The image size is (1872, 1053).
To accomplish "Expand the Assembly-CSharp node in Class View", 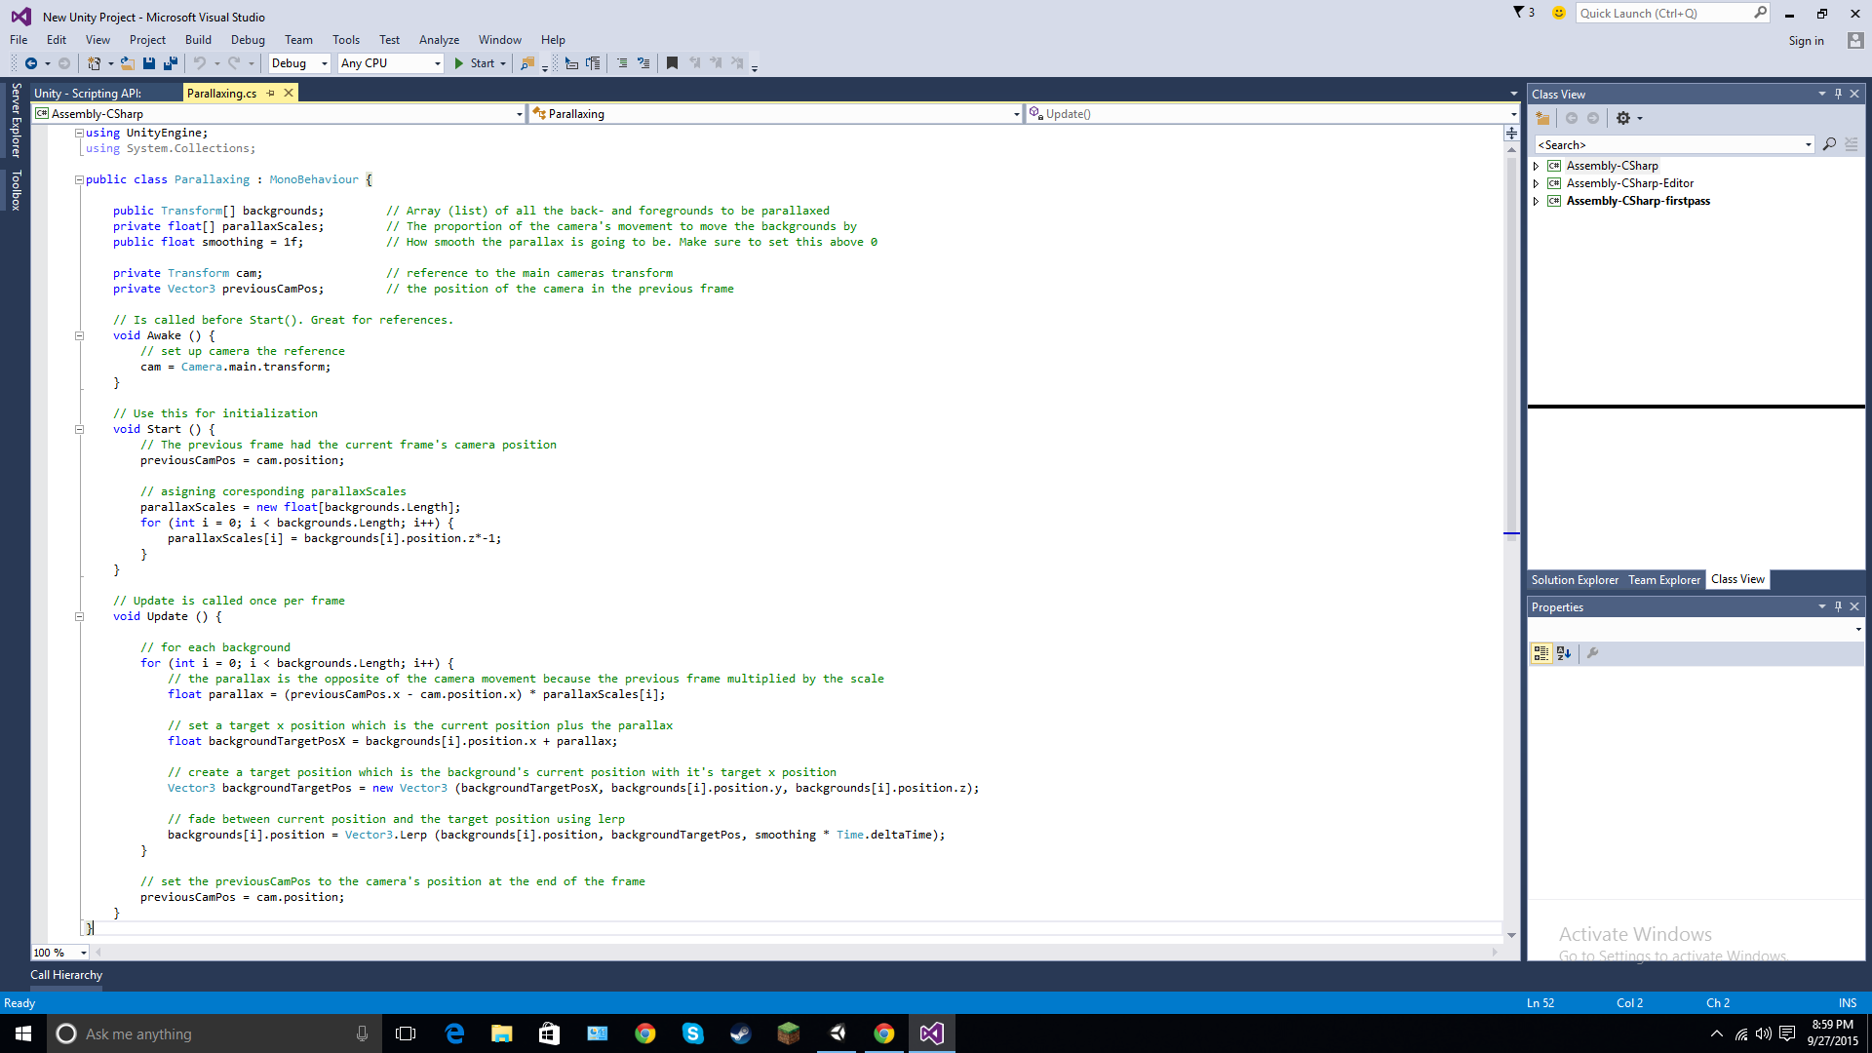I will [1539, 165].
